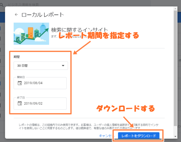Open the calendar for the 開始日 field
This screenshot has height=142, width=181.
(x=19, y=83)
